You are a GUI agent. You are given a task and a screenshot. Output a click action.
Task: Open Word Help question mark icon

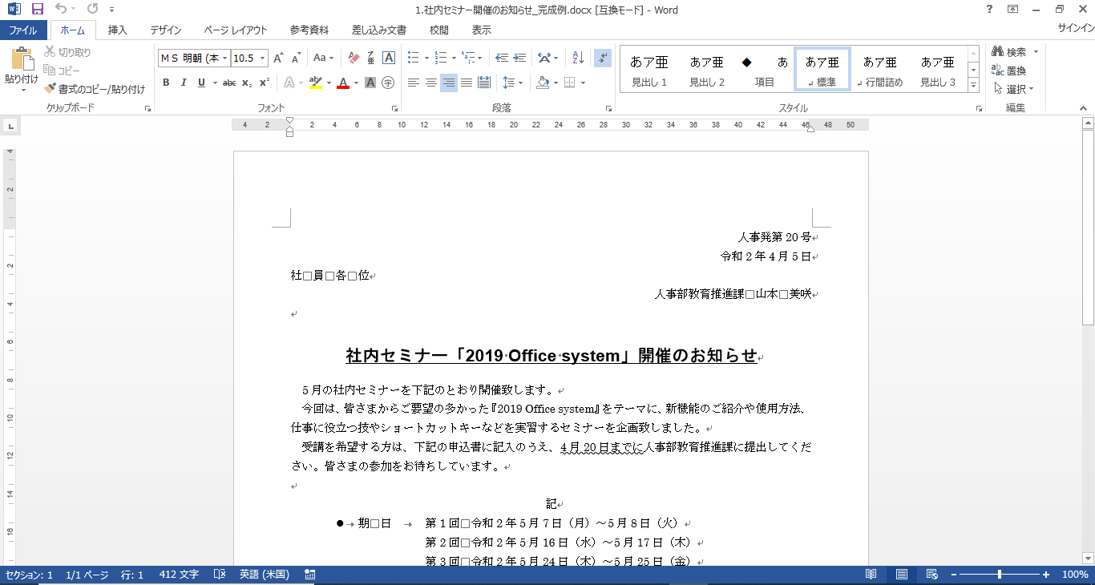[x=989, y=10]
